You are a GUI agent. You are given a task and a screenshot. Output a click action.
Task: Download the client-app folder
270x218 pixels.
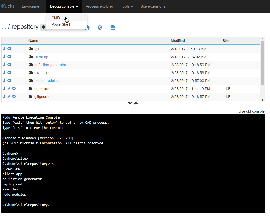coord(4,57)
